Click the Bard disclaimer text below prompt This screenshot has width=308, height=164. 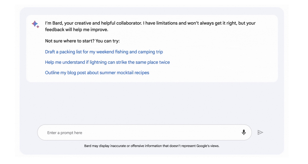click(x=152, y=146)
